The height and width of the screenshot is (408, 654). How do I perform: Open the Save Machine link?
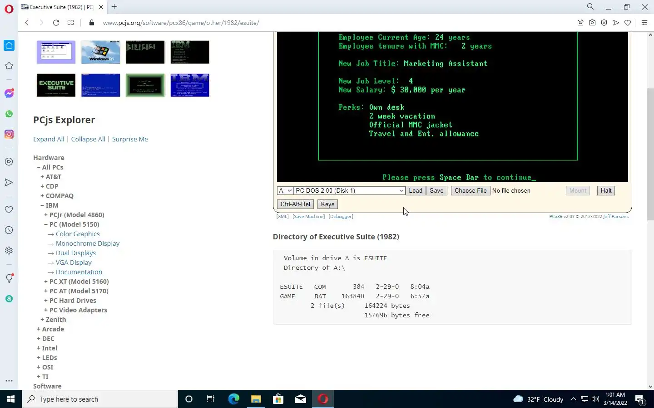pyautogui.click(x=309, y=217)
